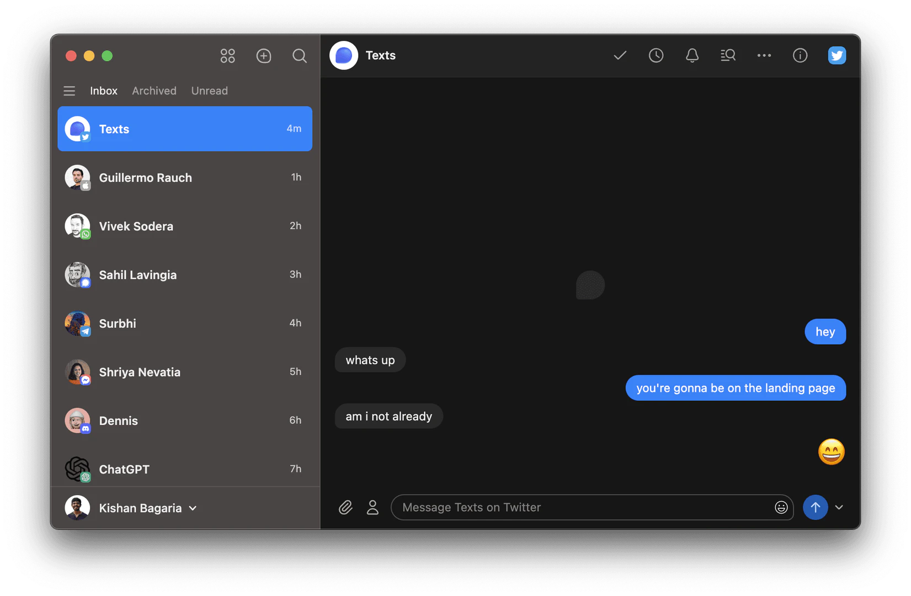Snooze the conversation using the clock icon

tap(656, 55)
